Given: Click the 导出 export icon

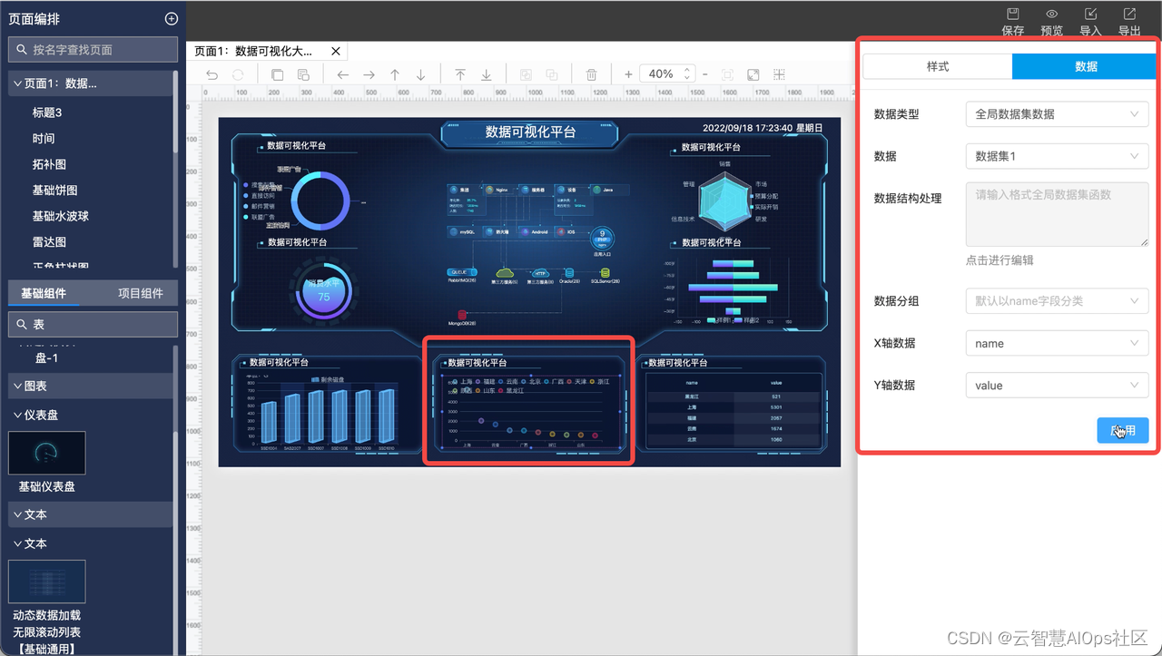Looking at the screenshot, I should (x=1130, y=15).
